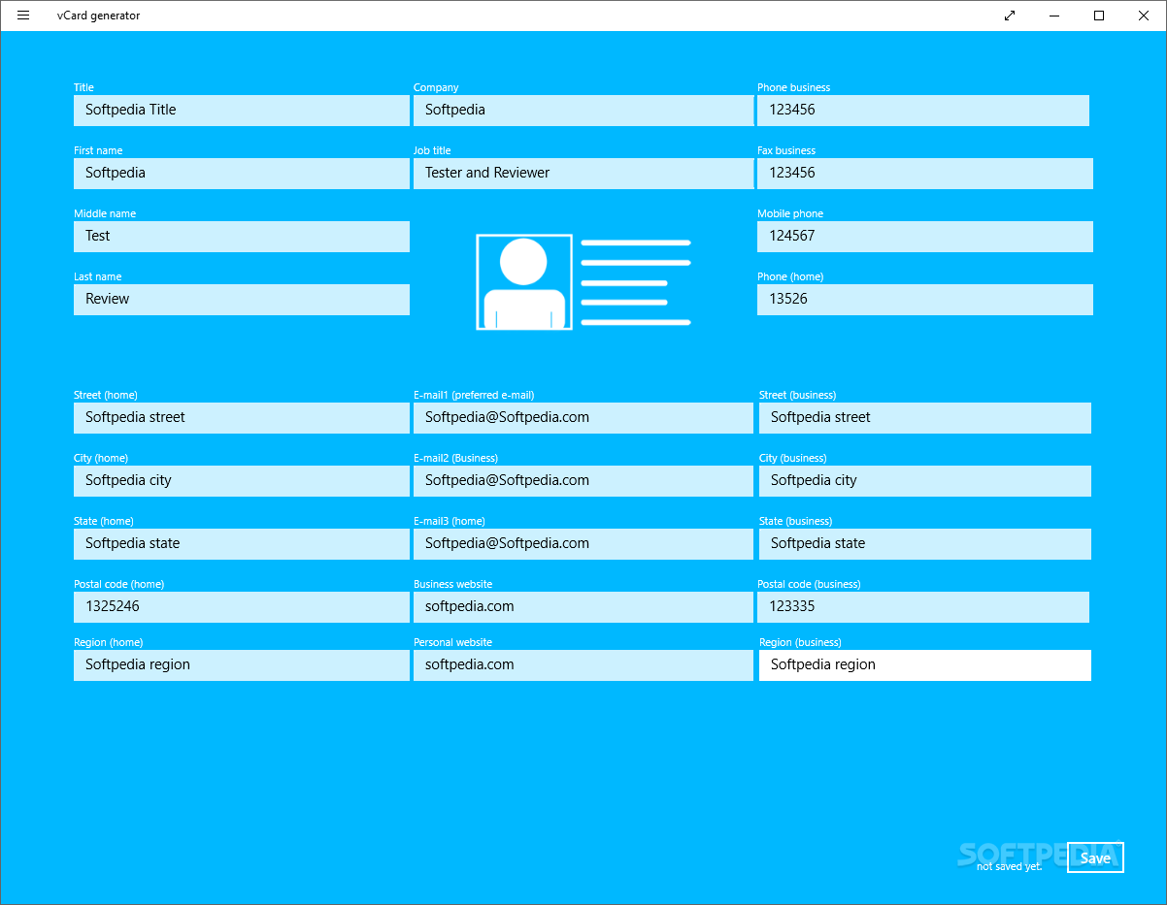This screenshot has width=1167, height=905.
Task: Edit the E-mail2 (Business) field
Action: 583,481
